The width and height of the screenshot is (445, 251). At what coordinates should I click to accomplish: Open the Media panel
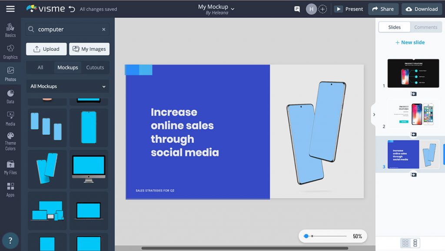[10, 118]
